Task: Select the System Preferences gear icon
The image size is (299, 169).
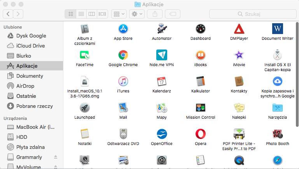Action: [162, 160]
